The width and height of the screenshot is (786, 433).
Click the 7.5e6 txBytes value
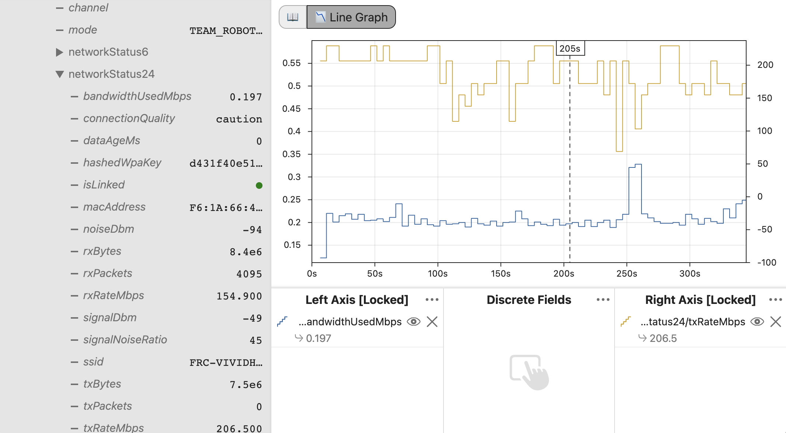point(246,385)
